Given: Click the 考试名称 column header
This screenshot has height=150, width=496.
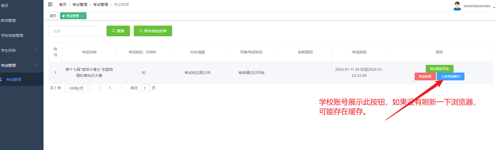Looking at the screenshot, I should (x=89, y=52).
